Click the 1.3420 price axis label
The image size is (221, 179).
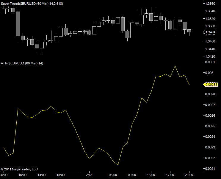[210, 56]
